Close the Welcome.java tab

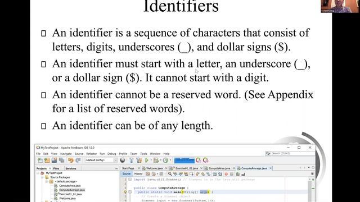pos(166,168)
